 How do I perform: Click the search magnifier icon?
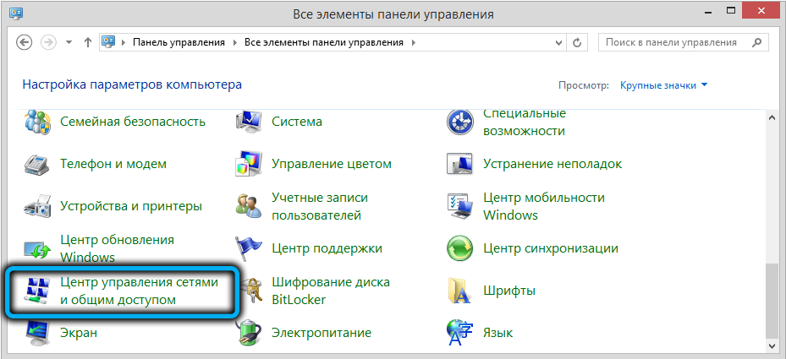759,42
